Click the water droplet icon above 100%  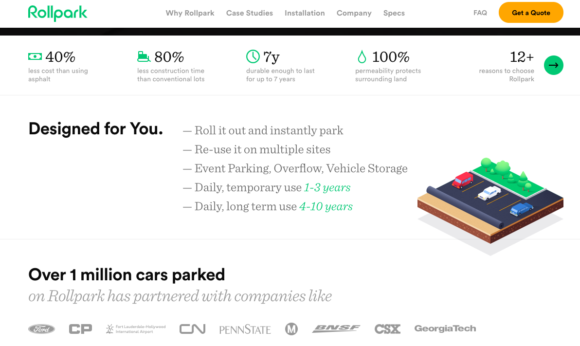coord(361,56)
